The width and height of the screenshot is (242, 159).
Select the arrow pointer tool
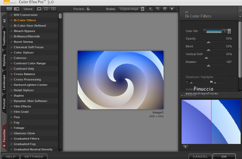tap(151, 9)
